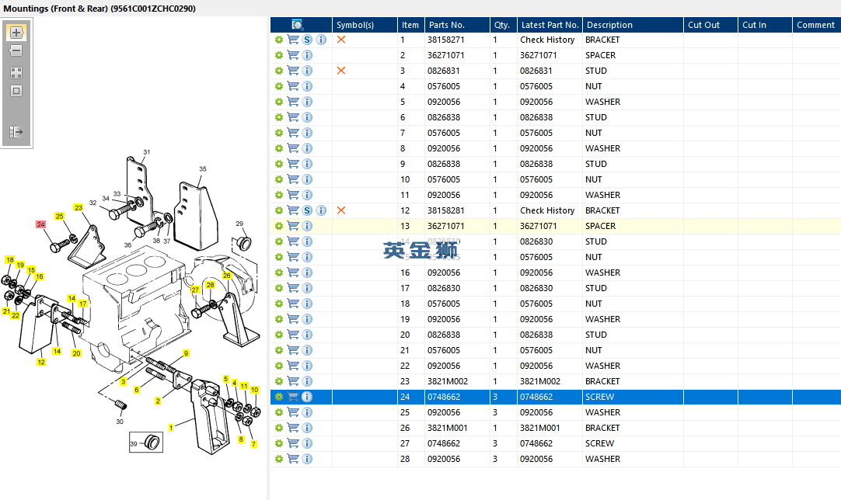The width and height of the screenshot is (841, 500).
Task: Open Check History link for part 38158281
Action: click(547, 210)
